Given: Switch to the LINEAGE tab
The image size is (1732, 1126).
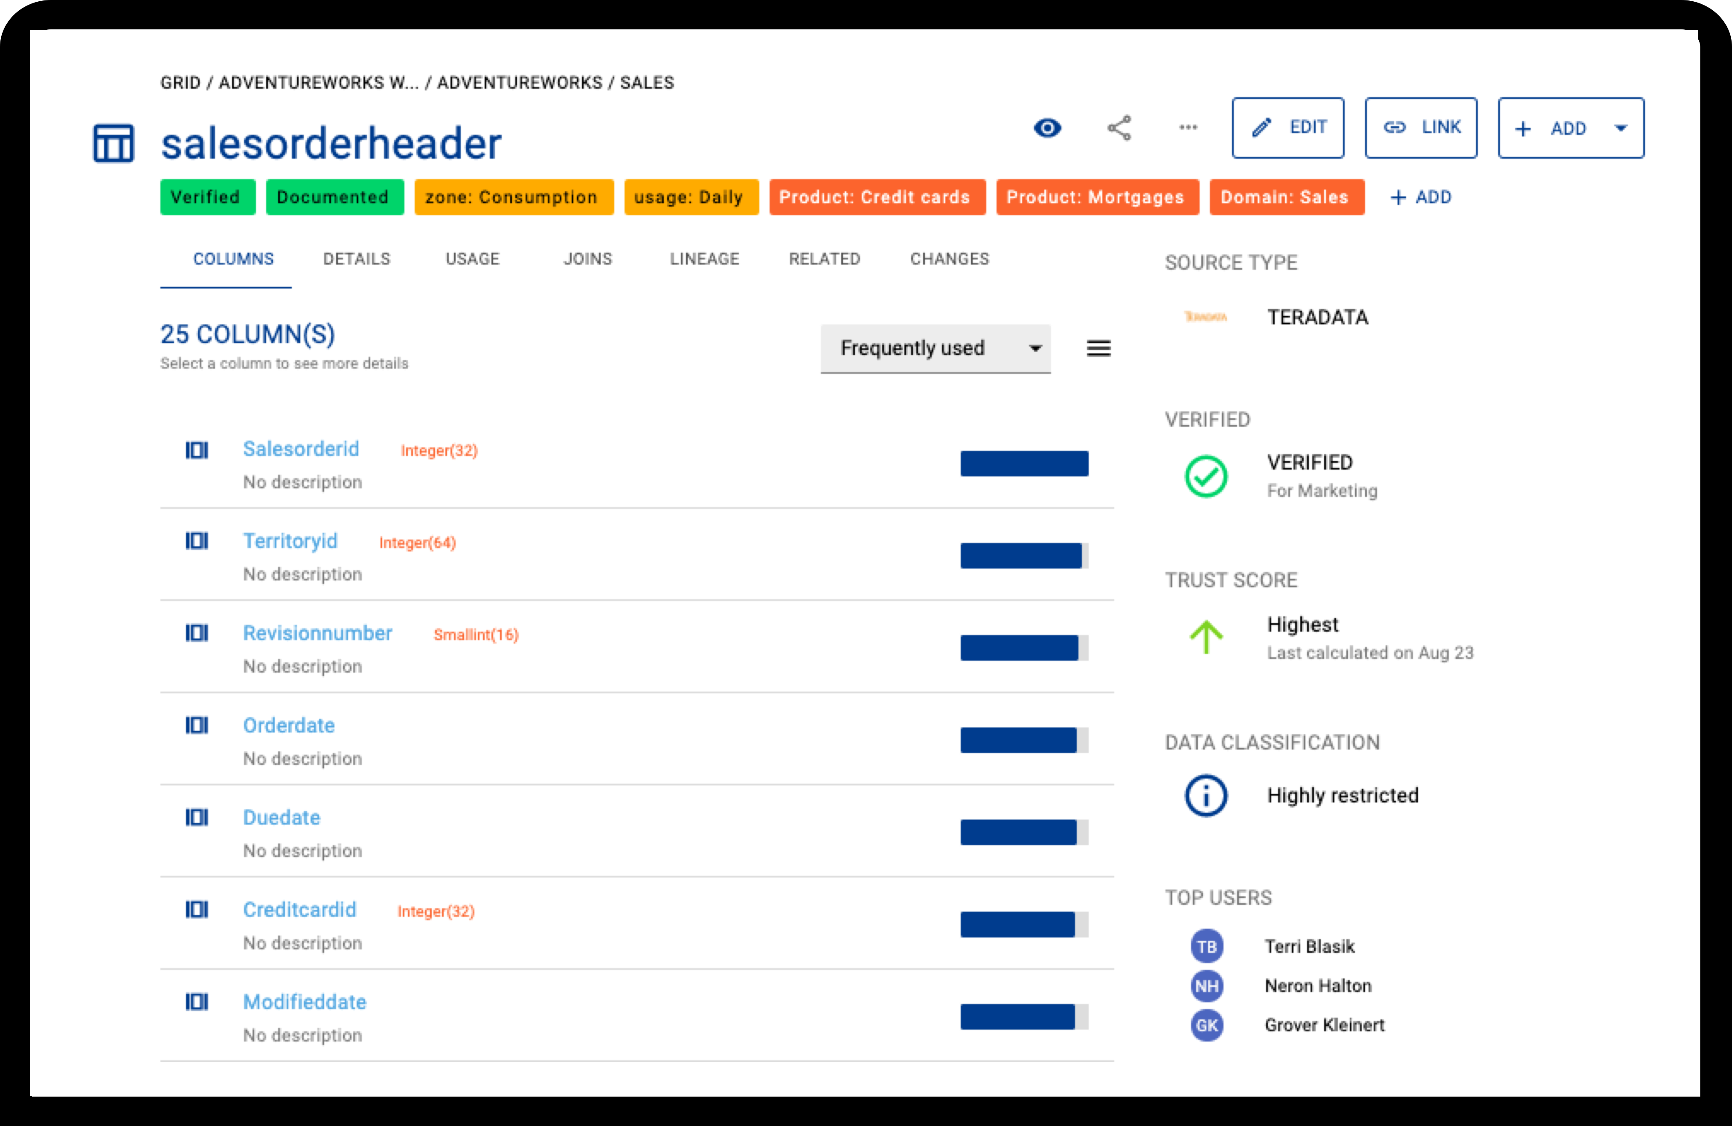Looking at the screenshot, I should coord(704,259).
